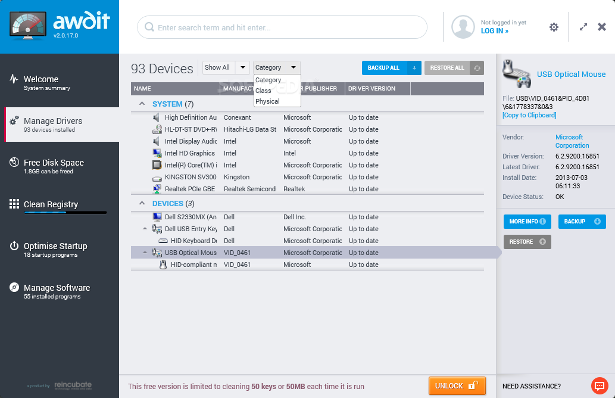Click monitor icon of Intel HD Graphics
The height and width of the screenshot is (398, 615).
[157, 153]
